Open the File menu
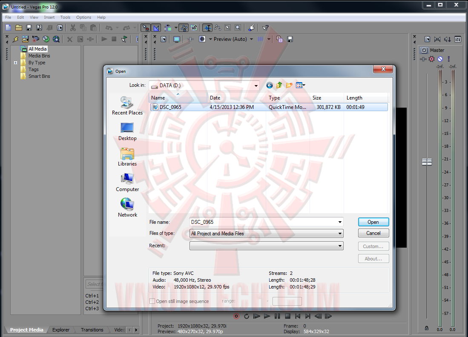Image resolution: width=468 pixels, height=337 pixels. click(8, 17)
